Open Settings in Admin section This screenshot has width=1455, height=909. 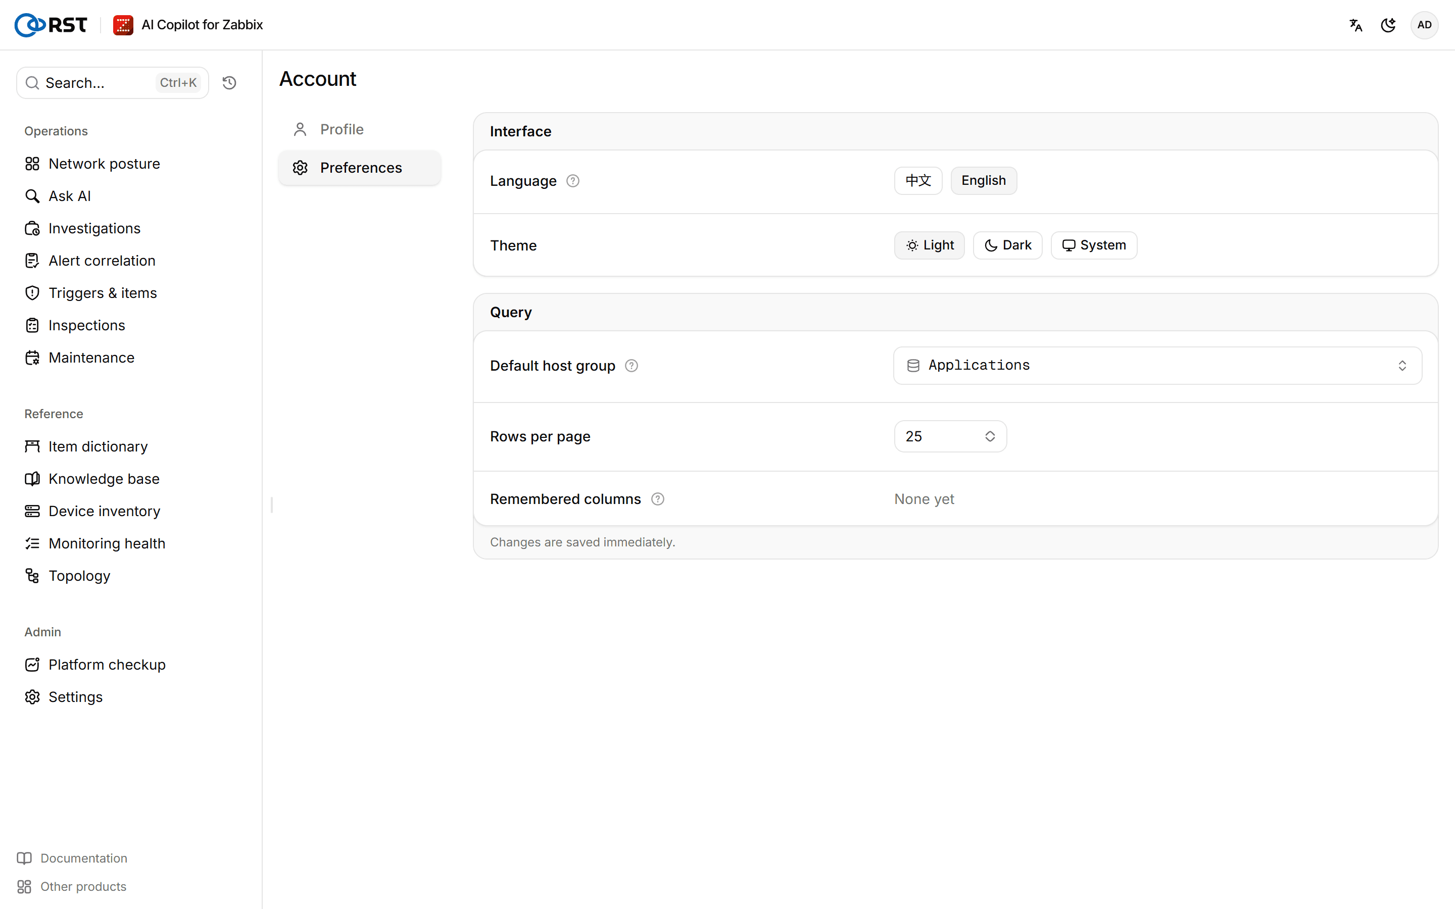(130, 697)
